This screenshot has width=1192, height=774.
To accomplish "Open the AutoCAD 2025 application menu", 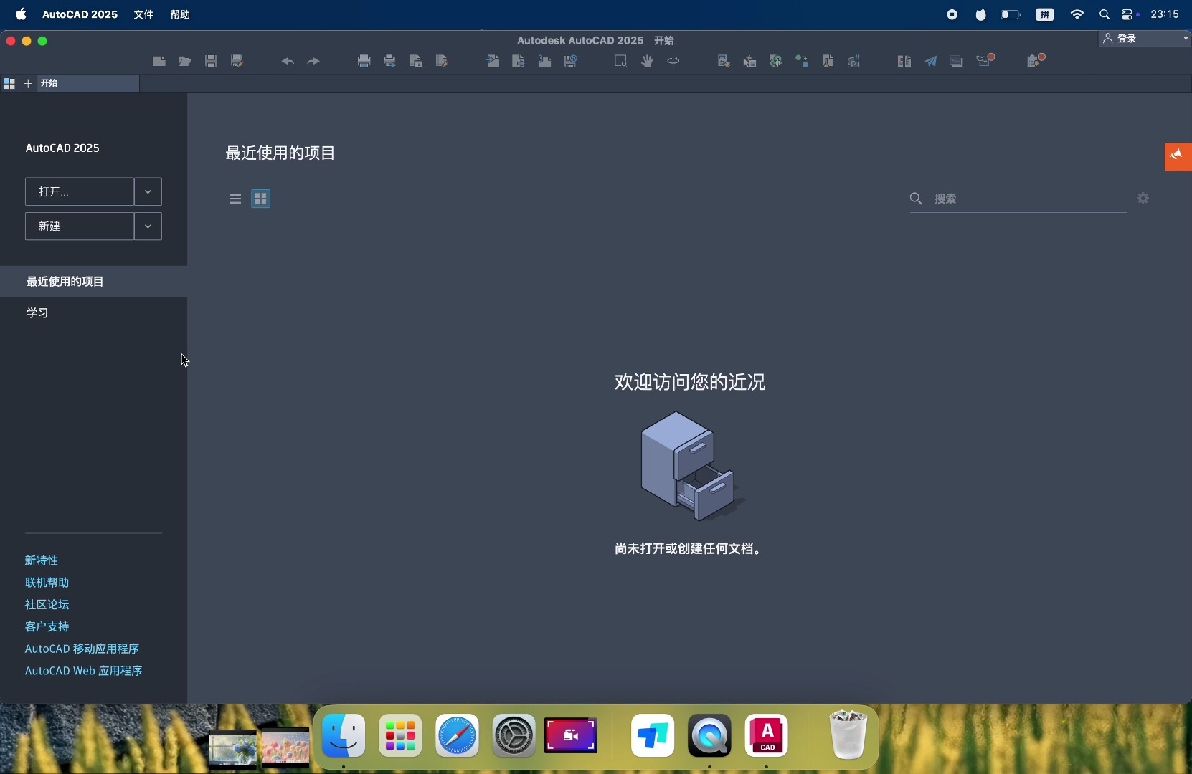I will [80, 14].
